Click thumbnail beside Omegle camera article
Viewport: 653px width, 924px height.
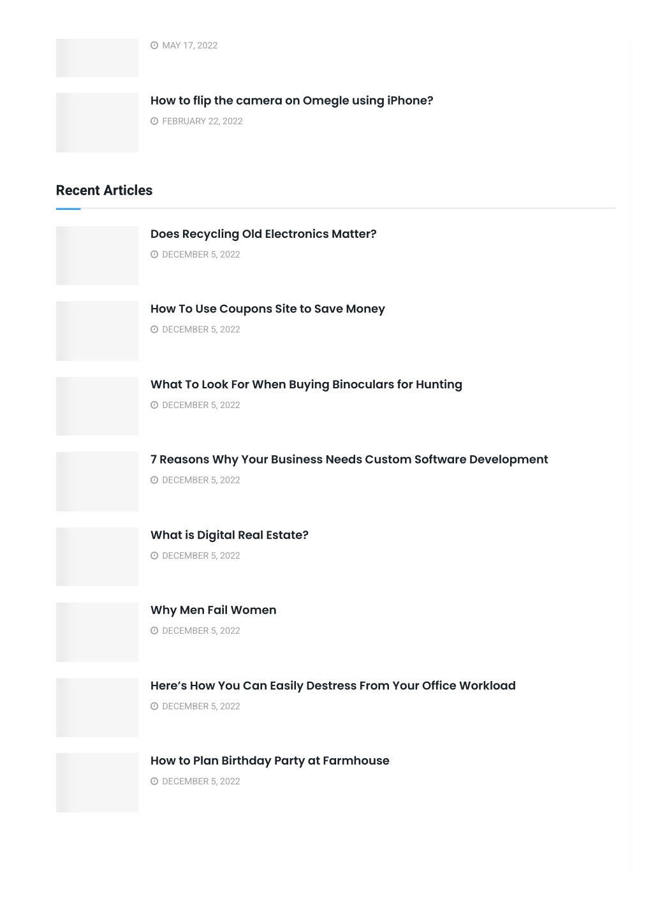tap(97, 122)
